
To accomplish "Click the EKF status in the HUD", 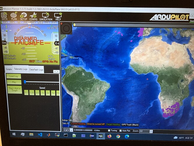I will click(32, 61).
